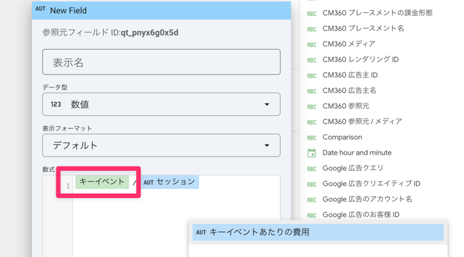Image resolution: width=464 pixels, height=257 pixels.
Task: Open the データ型 数値 dropdown
Action: pos(161,104)
